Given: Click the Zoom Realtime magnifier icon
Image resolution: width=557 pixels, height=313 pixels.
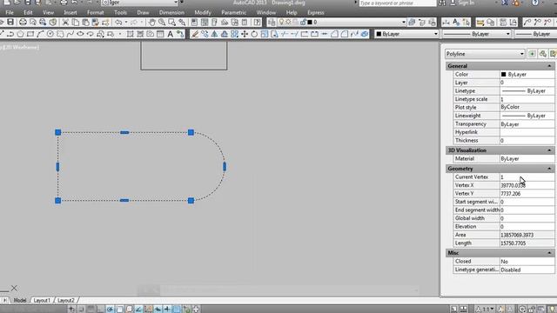Looking at the screenshot, I should click(x=162, y=23).
